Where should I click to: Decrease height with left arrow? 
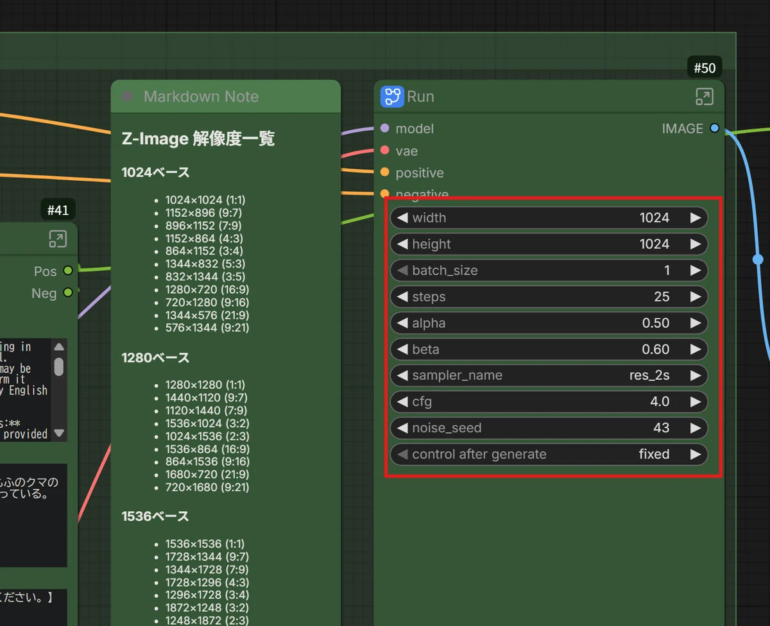point(402,244)
